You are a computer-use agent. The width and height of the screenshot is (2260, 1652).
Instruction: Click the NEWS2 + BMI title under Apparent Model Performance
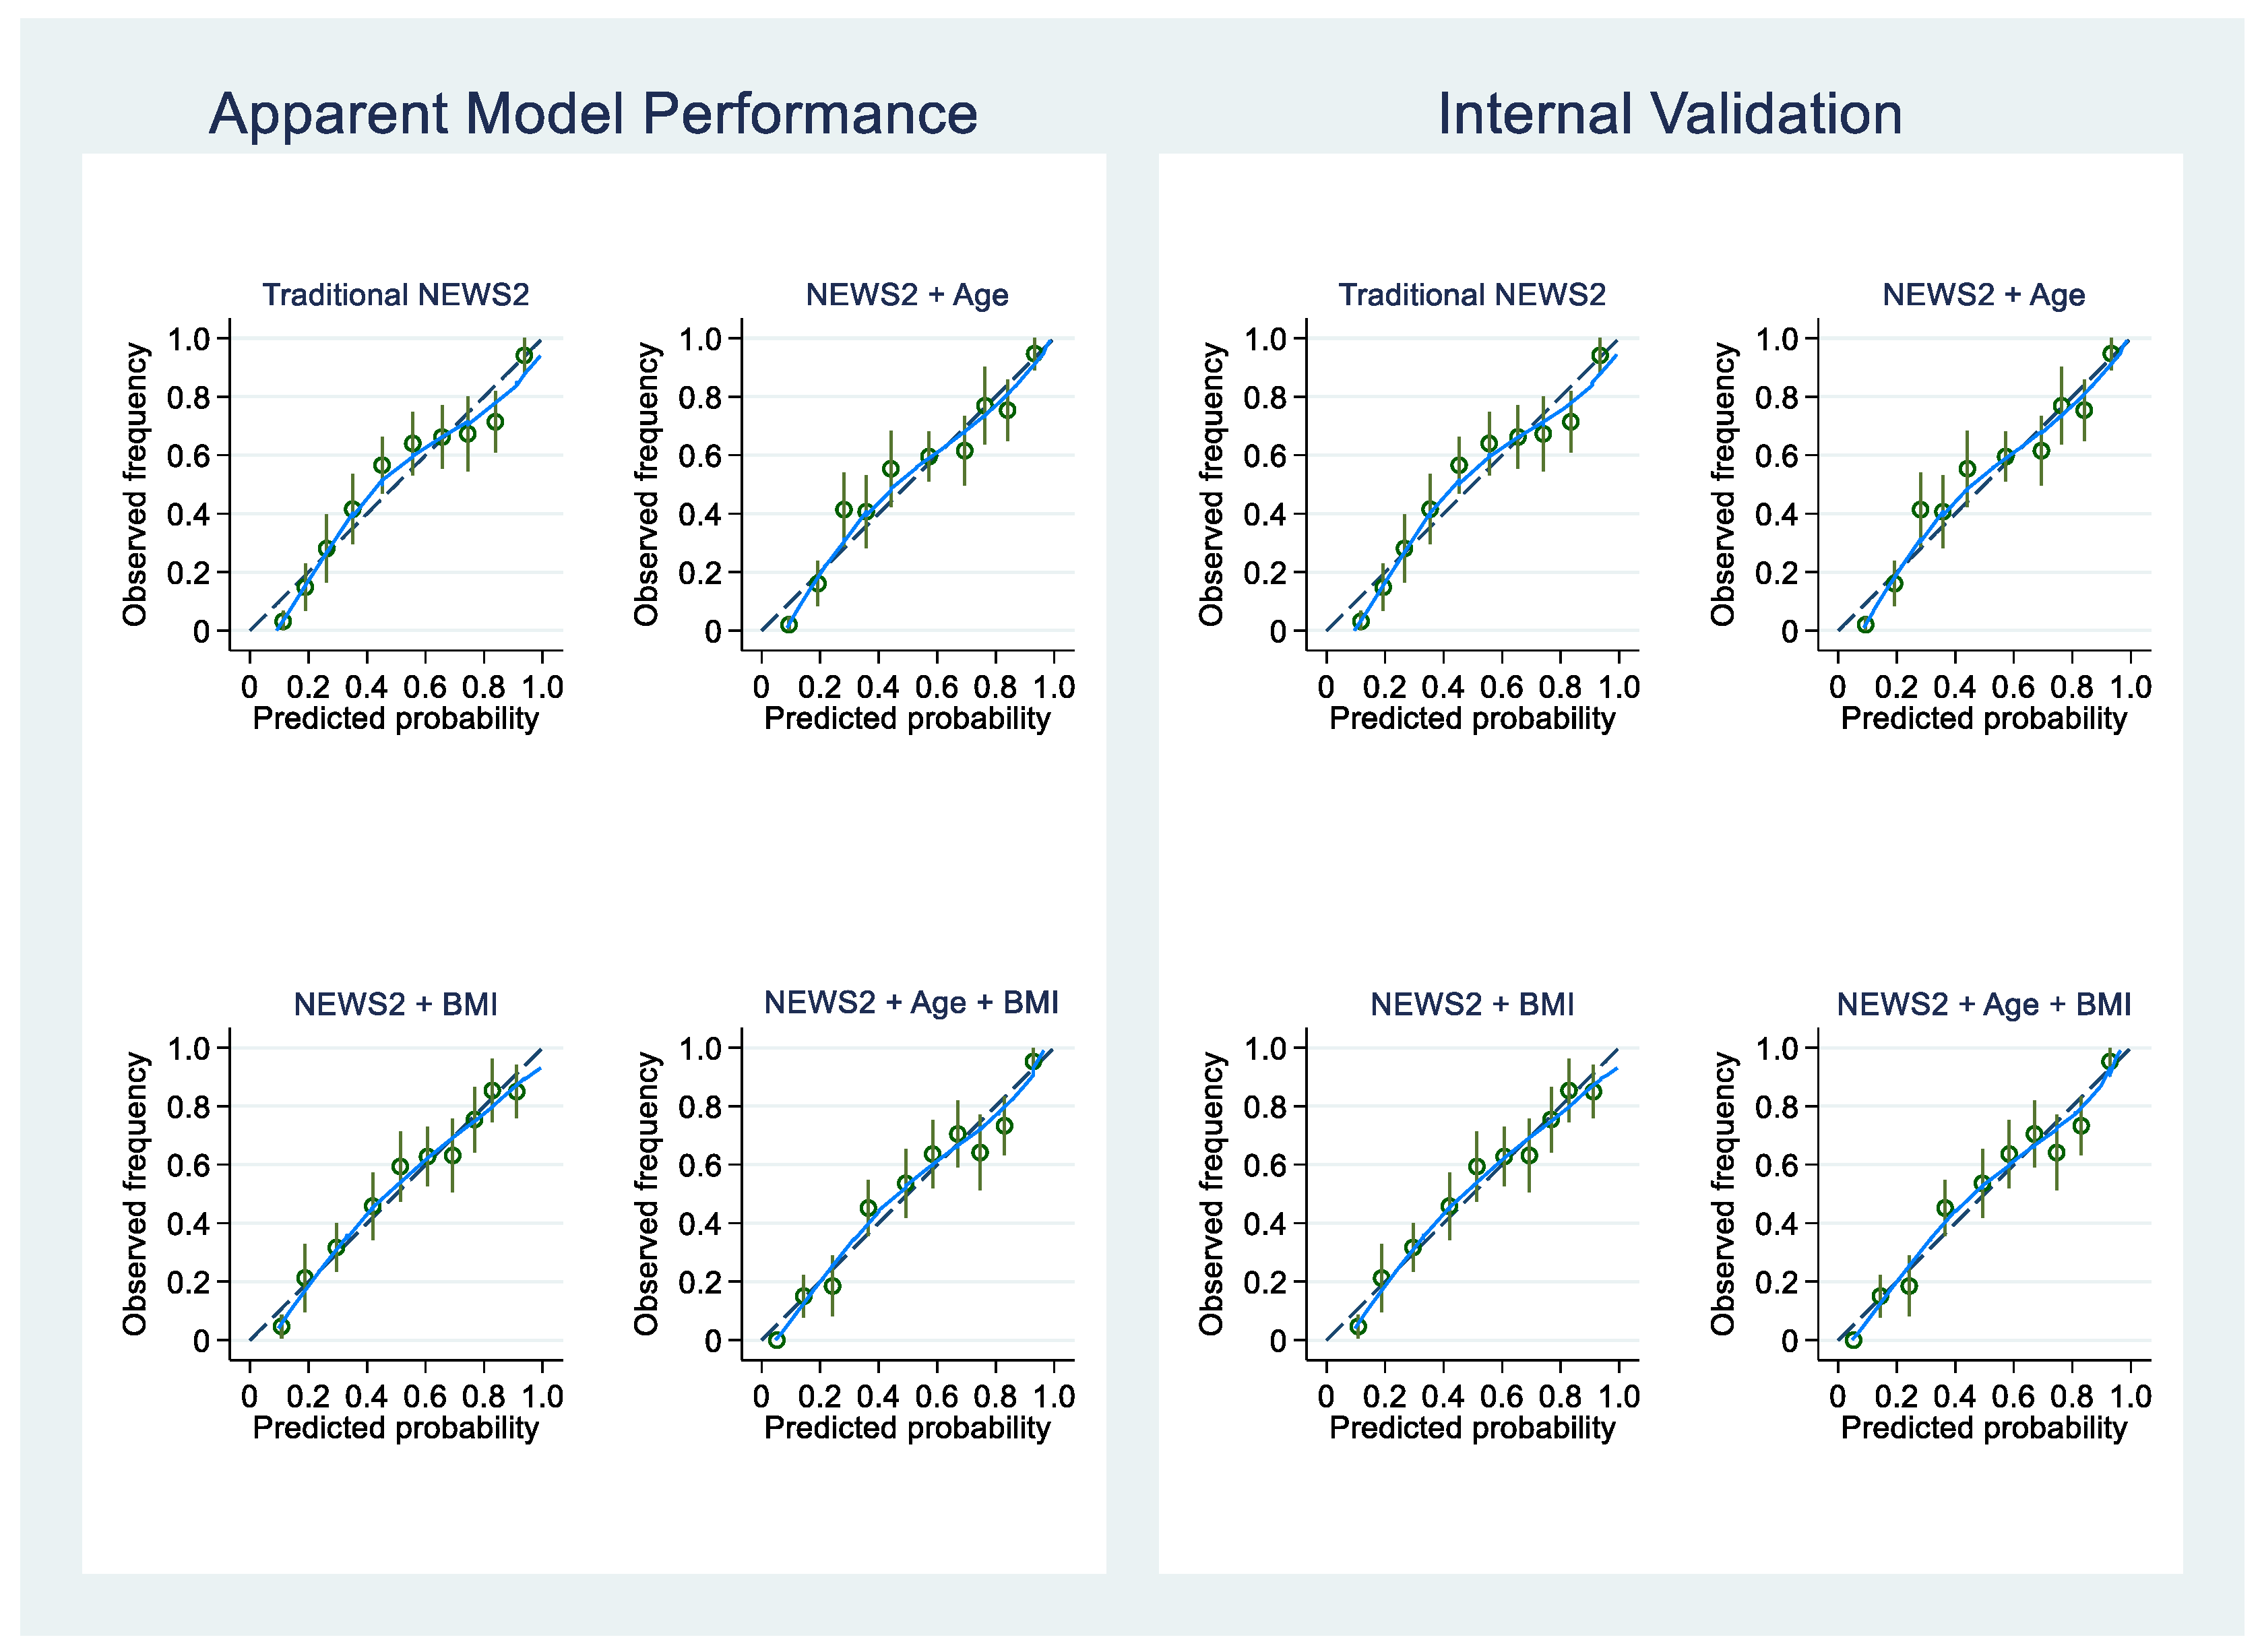click(x=395, y=1003)
